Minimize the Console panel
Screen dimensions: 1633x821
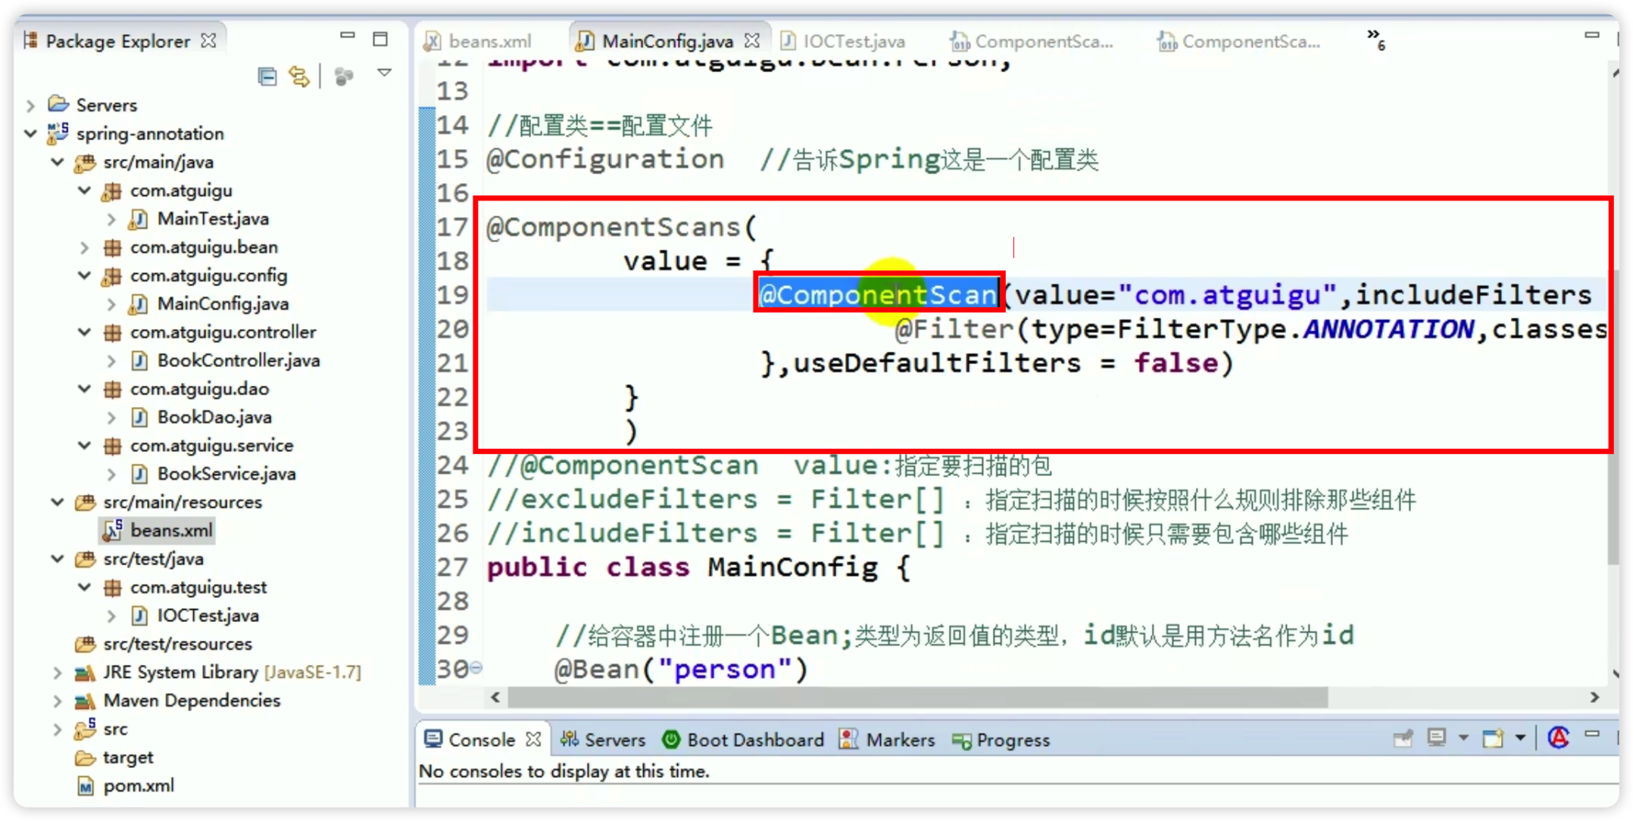[1592, 734]
